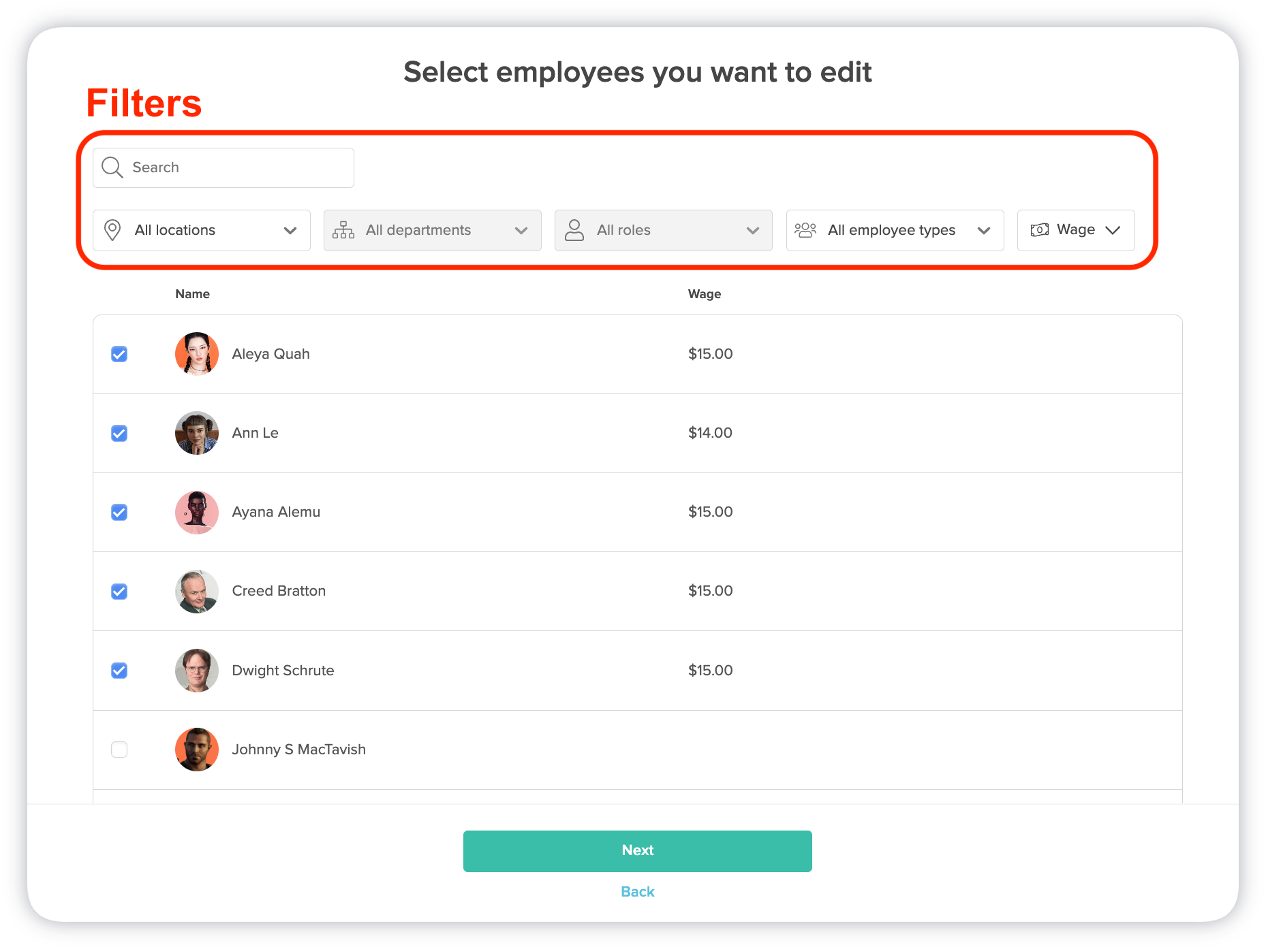Click the location pin icon in All locations filter
The width and height of the screenshot is (1266, 949).
pos(113,230)
